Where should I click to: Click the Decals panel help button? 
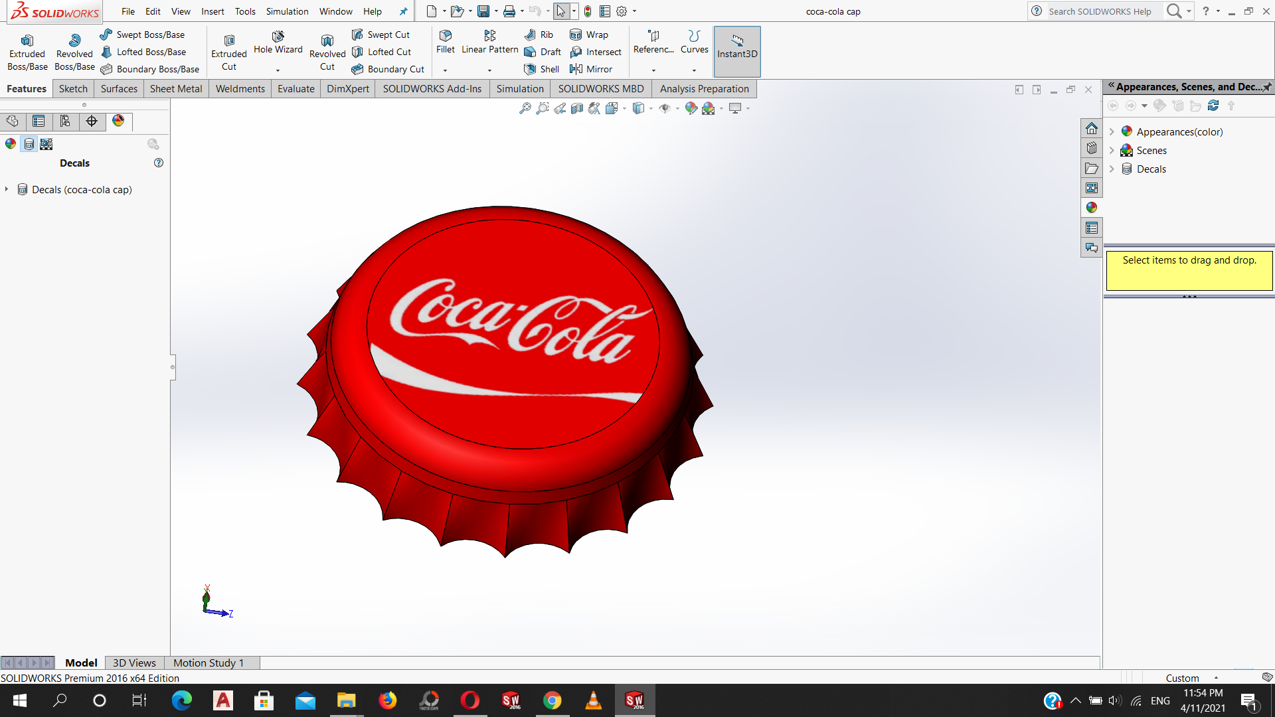[x=159, y=163]
